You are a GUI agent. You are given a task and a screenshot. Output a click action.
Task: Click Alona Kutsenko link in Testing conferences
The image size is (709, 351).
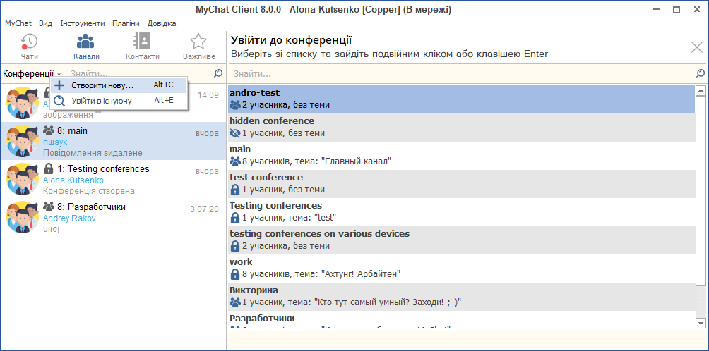click(73, 180)
